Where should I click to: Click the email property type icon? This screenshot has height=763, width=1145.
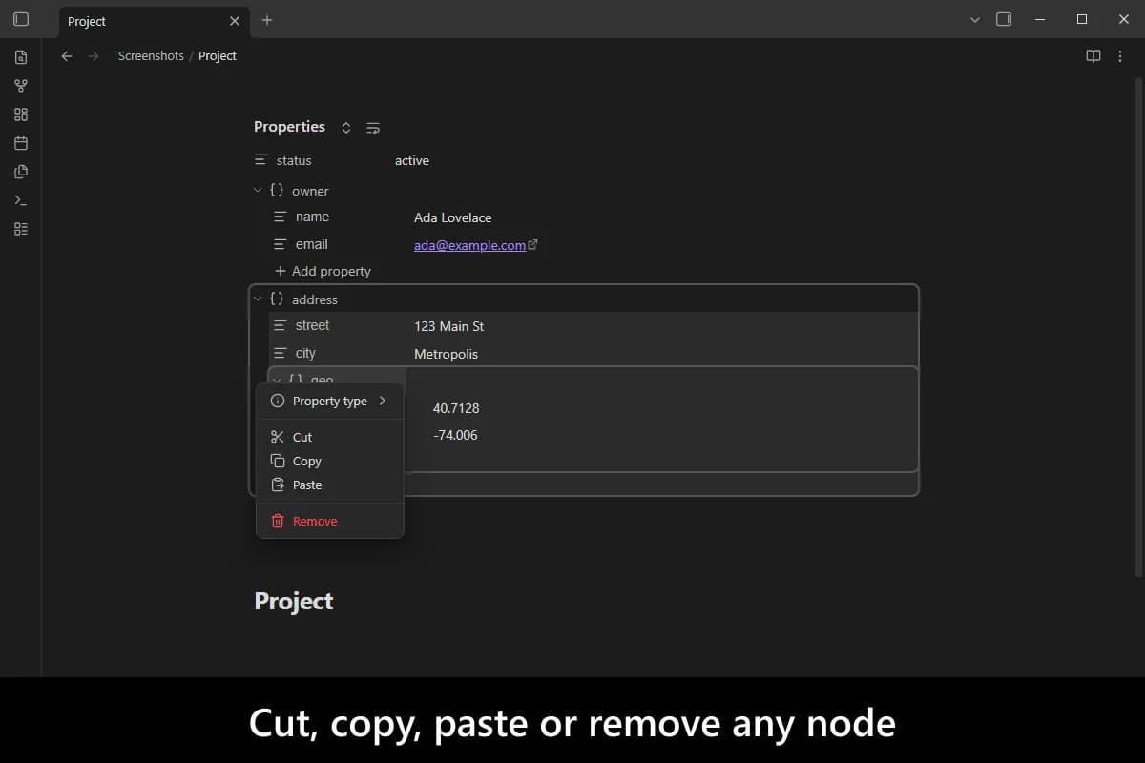(x=281, y=244)
